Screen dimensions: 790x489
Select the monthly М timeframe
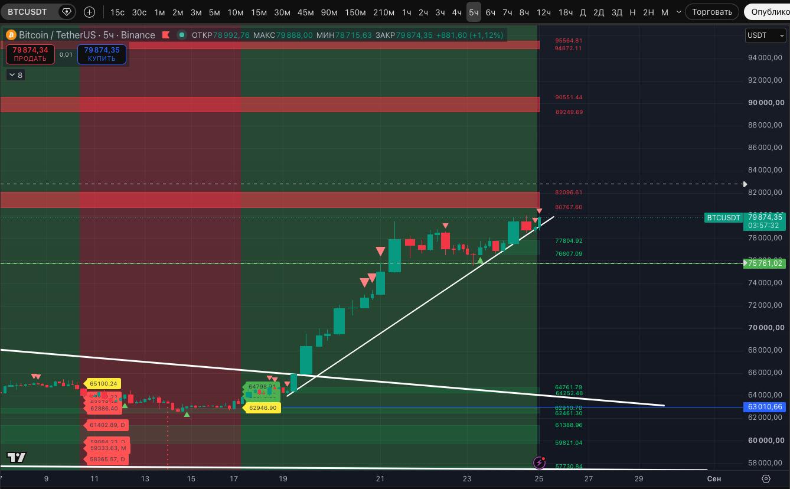click(x=665, y=12)
